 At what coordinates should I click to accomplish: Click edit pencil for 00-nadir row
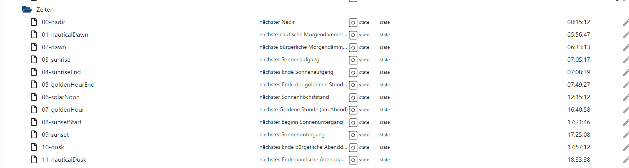point(626,22)
